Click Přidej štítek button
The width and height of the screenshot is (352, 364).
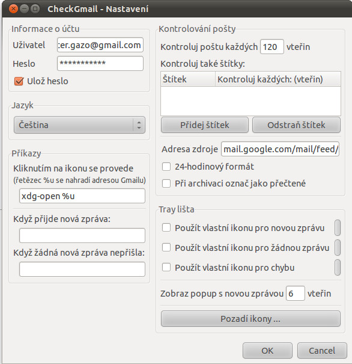(205, 125)
